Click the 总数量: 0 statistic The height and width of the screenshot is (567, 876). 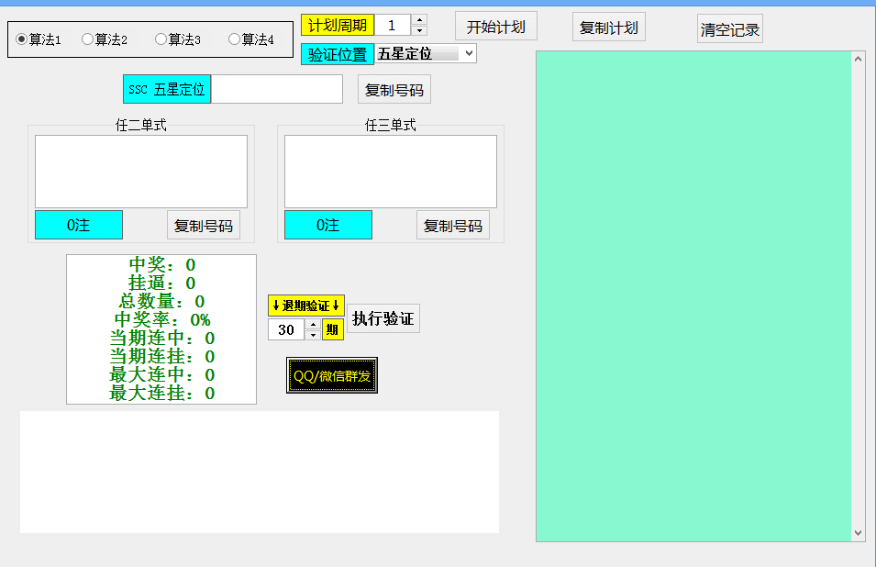(162, 301)
